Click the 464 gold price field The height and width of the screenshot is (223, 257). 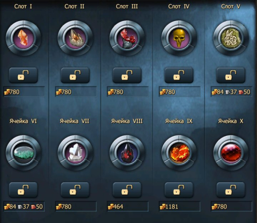pyautogui.click(x=128, y=207)
